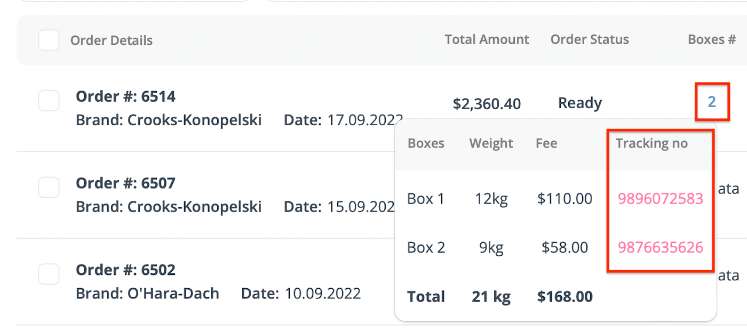Viewport: 747px width, 333px height.
Task: Click the Order Details column header
Action: (112, 40)
